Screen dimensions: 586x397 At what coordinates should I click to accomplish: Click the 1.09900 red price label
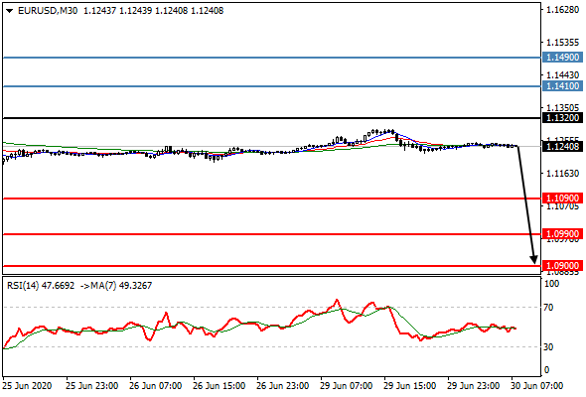click(562, 234)
